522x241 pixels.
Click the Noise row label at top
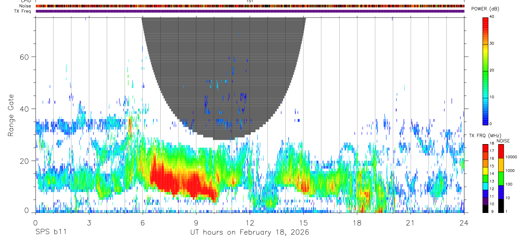(x=25, y=6)
